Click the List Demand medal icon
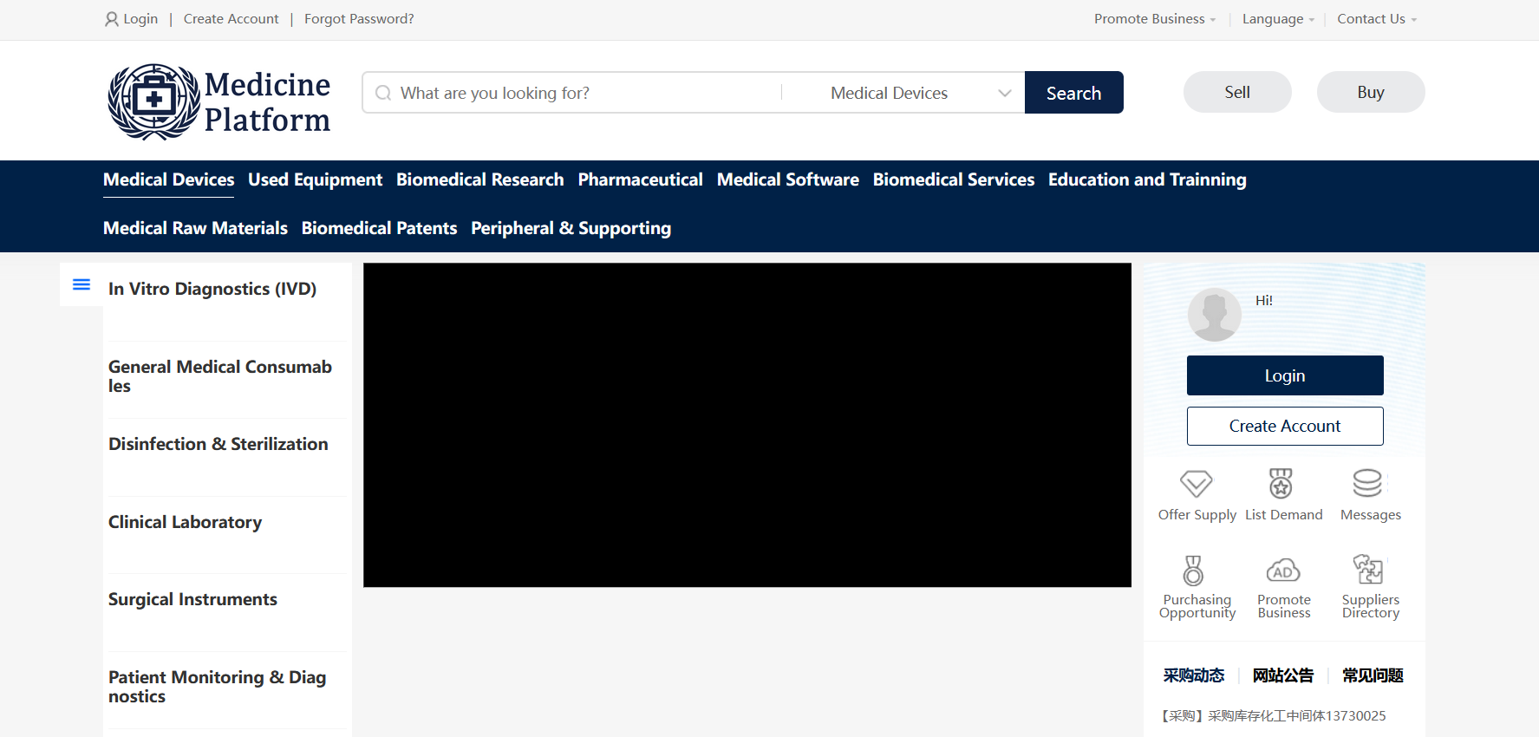The width and height of the screenshot is (1539, 737). point(1281,484)
